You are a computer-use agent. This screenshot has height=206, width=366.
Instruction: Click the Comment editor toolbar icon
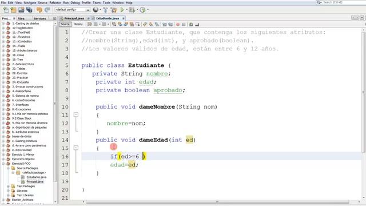point(191,24)
